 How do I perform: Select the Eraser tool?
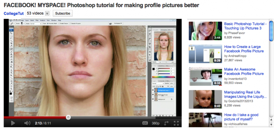point(11,59)
